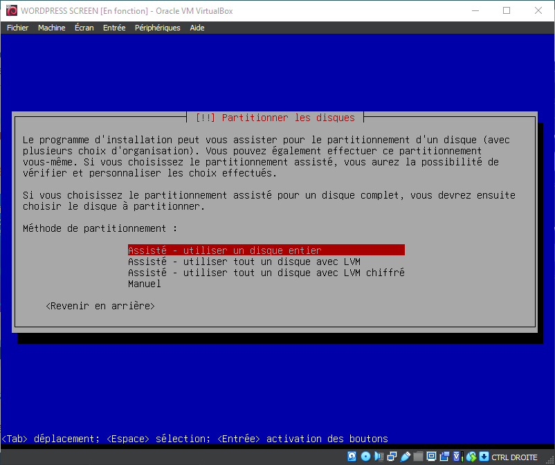Open the Périphériques menu
The image size is (555, 465).
(157, 28)
